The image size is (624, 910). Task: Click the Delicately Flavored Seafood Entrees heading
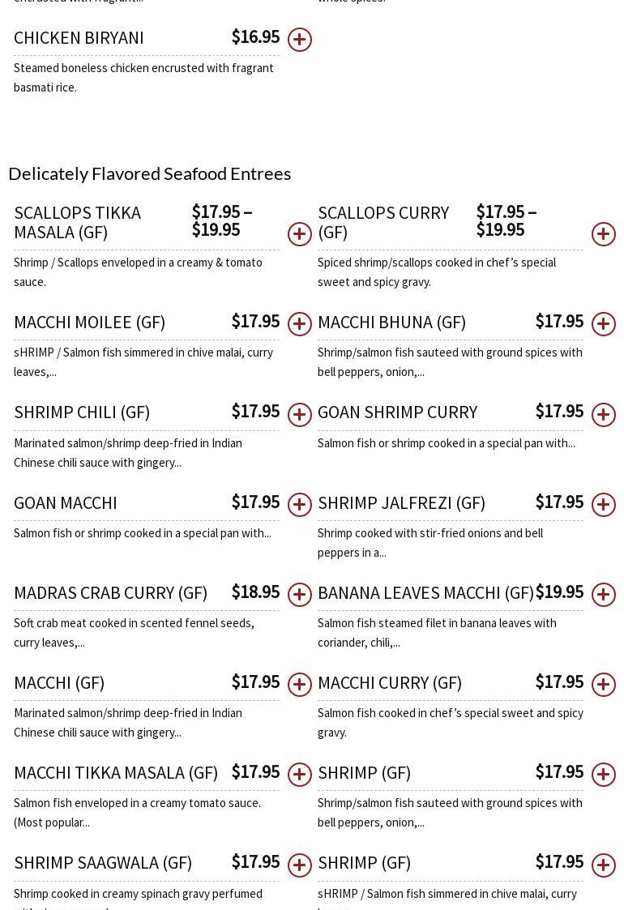pos(149,173)
